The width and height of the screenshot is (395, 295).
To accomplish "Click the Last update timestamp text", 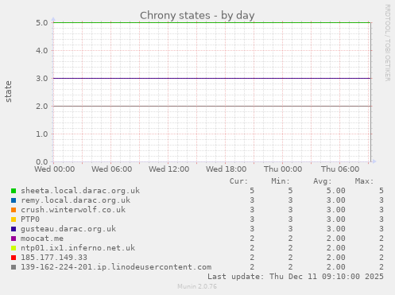I will coord(296,277).
